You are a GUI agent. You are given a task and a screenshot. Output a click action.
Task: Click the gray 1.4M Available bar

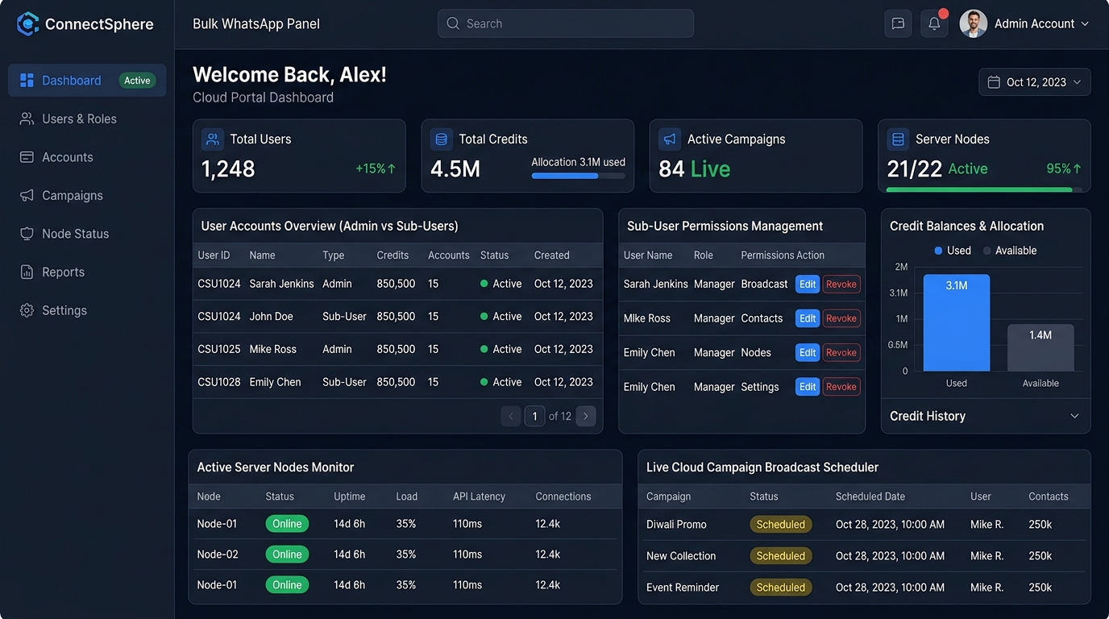click(x=1040, y=347)
